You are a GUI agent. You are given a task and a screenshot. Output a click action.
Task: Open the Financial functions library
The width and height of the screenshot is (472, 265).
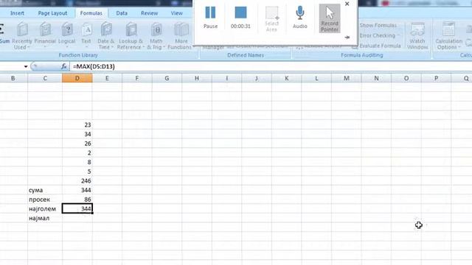(x=45, y=35)
